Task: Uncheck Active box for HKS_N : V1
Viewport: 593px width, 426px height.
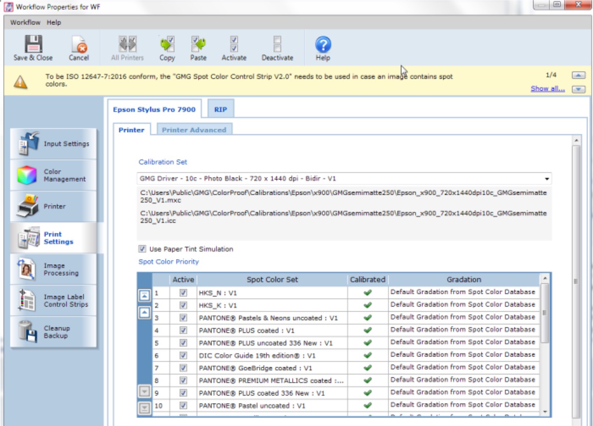Action: [x=183, y=293]
